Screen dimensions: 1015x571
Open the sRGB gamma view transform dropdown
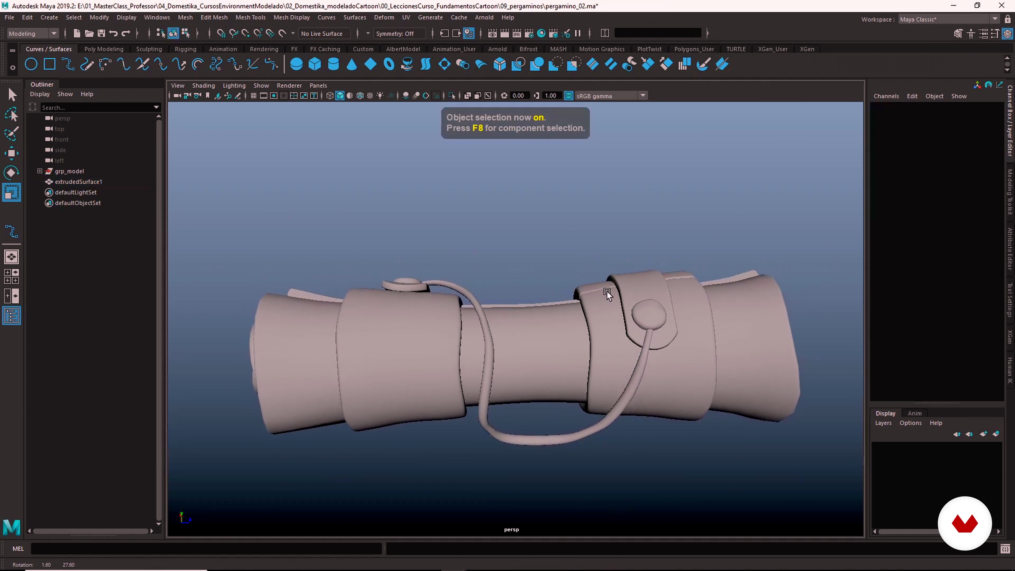[x=643, y=96]
